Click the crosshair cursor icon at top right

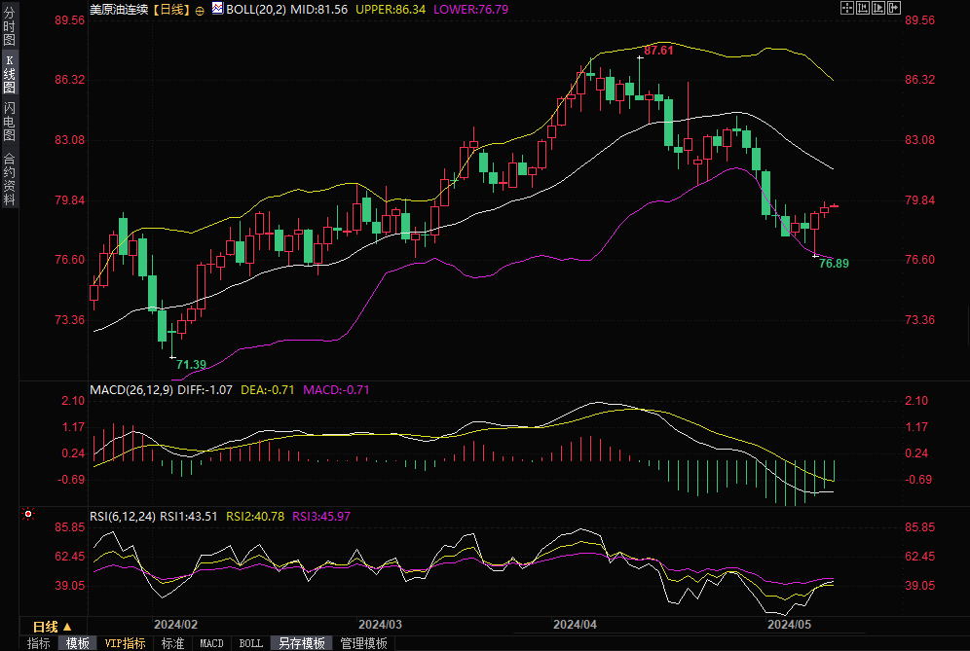(x=845, y=8)
